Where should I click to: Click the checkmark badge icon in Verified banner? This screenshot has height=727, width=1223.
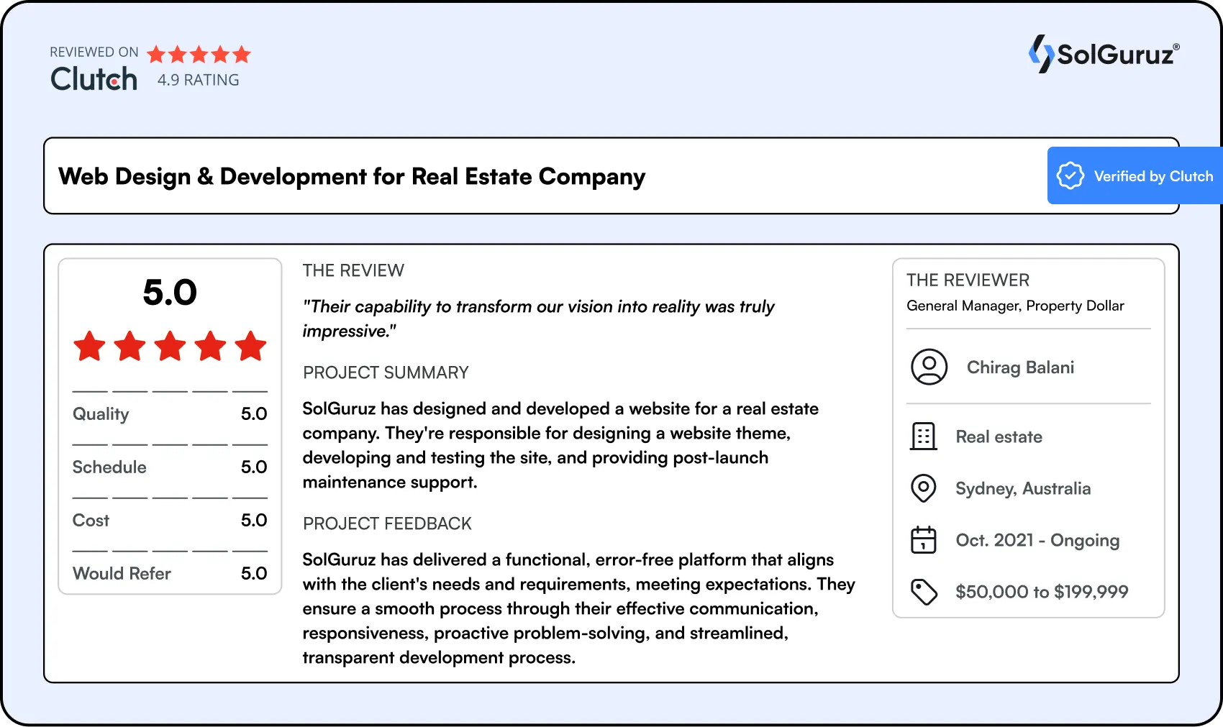tap(1070, 175)
